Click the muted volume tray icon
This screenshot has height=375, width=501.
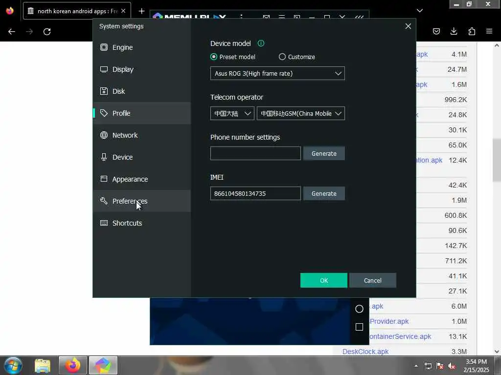452,366
